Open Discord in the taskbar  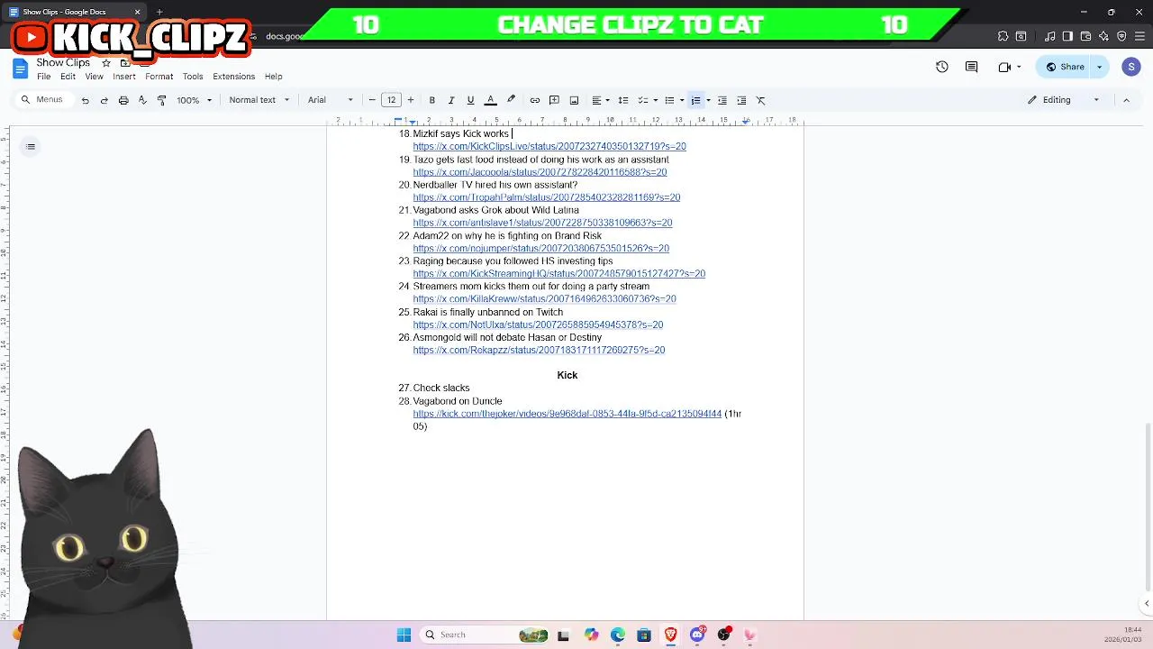click(697, 635)
